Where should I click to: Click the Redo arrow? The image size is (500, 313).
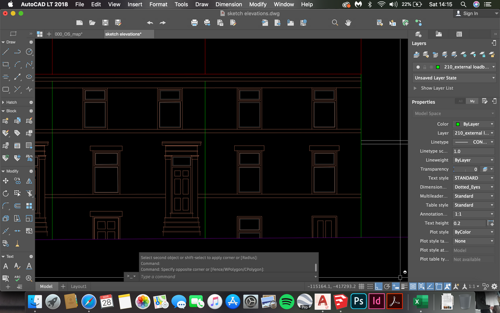click(163, 22)
